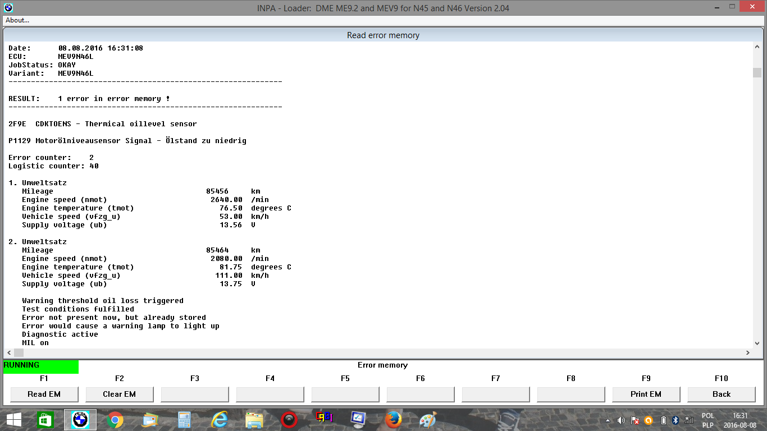767x431 pixels.
Task: Click the mileage value 85456
Action: point(217,191)
